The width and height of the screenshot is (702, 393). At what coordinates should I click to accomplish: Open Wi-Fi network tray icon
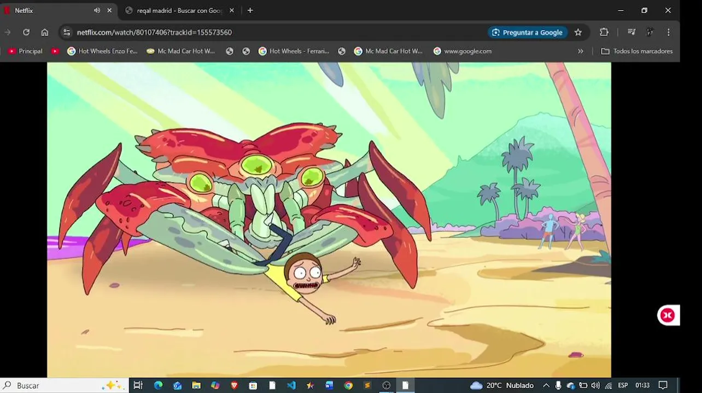point(609,385)
